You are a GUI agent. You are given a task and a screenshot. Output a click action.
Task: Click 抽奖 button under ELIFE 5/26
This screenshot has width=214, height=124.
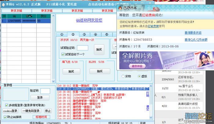click(x=100, y=71)
